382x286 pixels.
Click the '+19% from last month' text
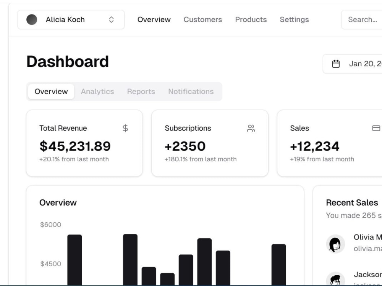coord(322,159)
